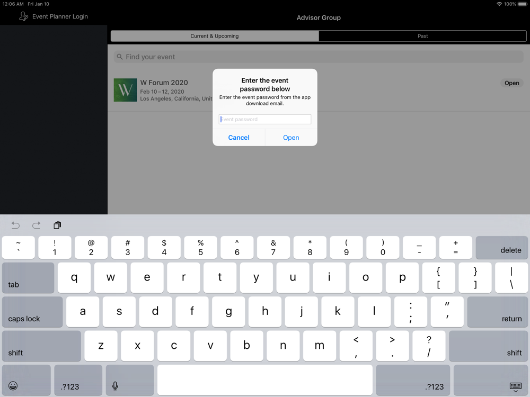Toggle the caps lock key
This screenshot has width=530, height=397.
(32, 312)
